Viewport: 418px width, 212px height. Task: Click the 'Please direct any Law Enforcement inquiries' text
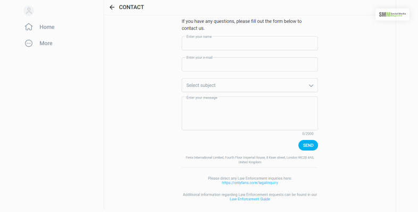coord(250,178)
